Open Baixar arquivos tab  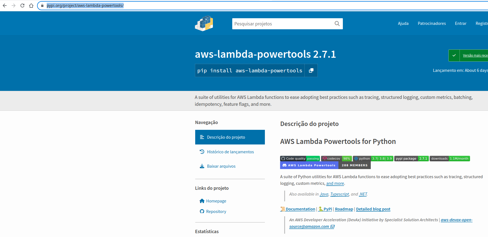click(221, 166)
